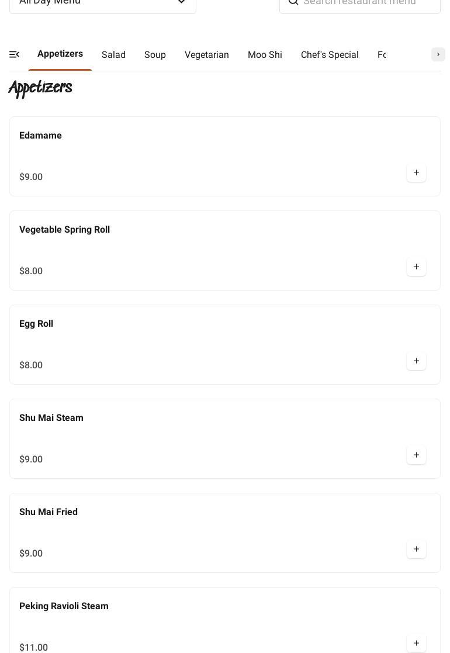Open Chef's Special tab
Viewport: 450px width, 653px height.
330,54
